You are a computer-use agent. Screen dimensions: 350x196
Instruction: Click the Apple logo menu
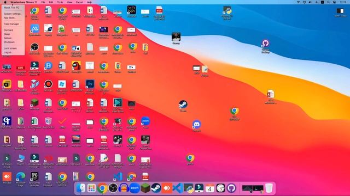coord(5,2)
